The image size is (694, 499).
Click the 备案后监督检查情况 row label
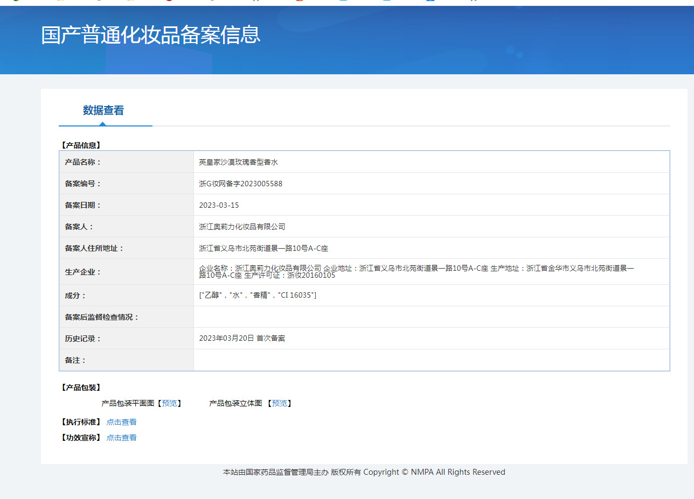[102, 317]
